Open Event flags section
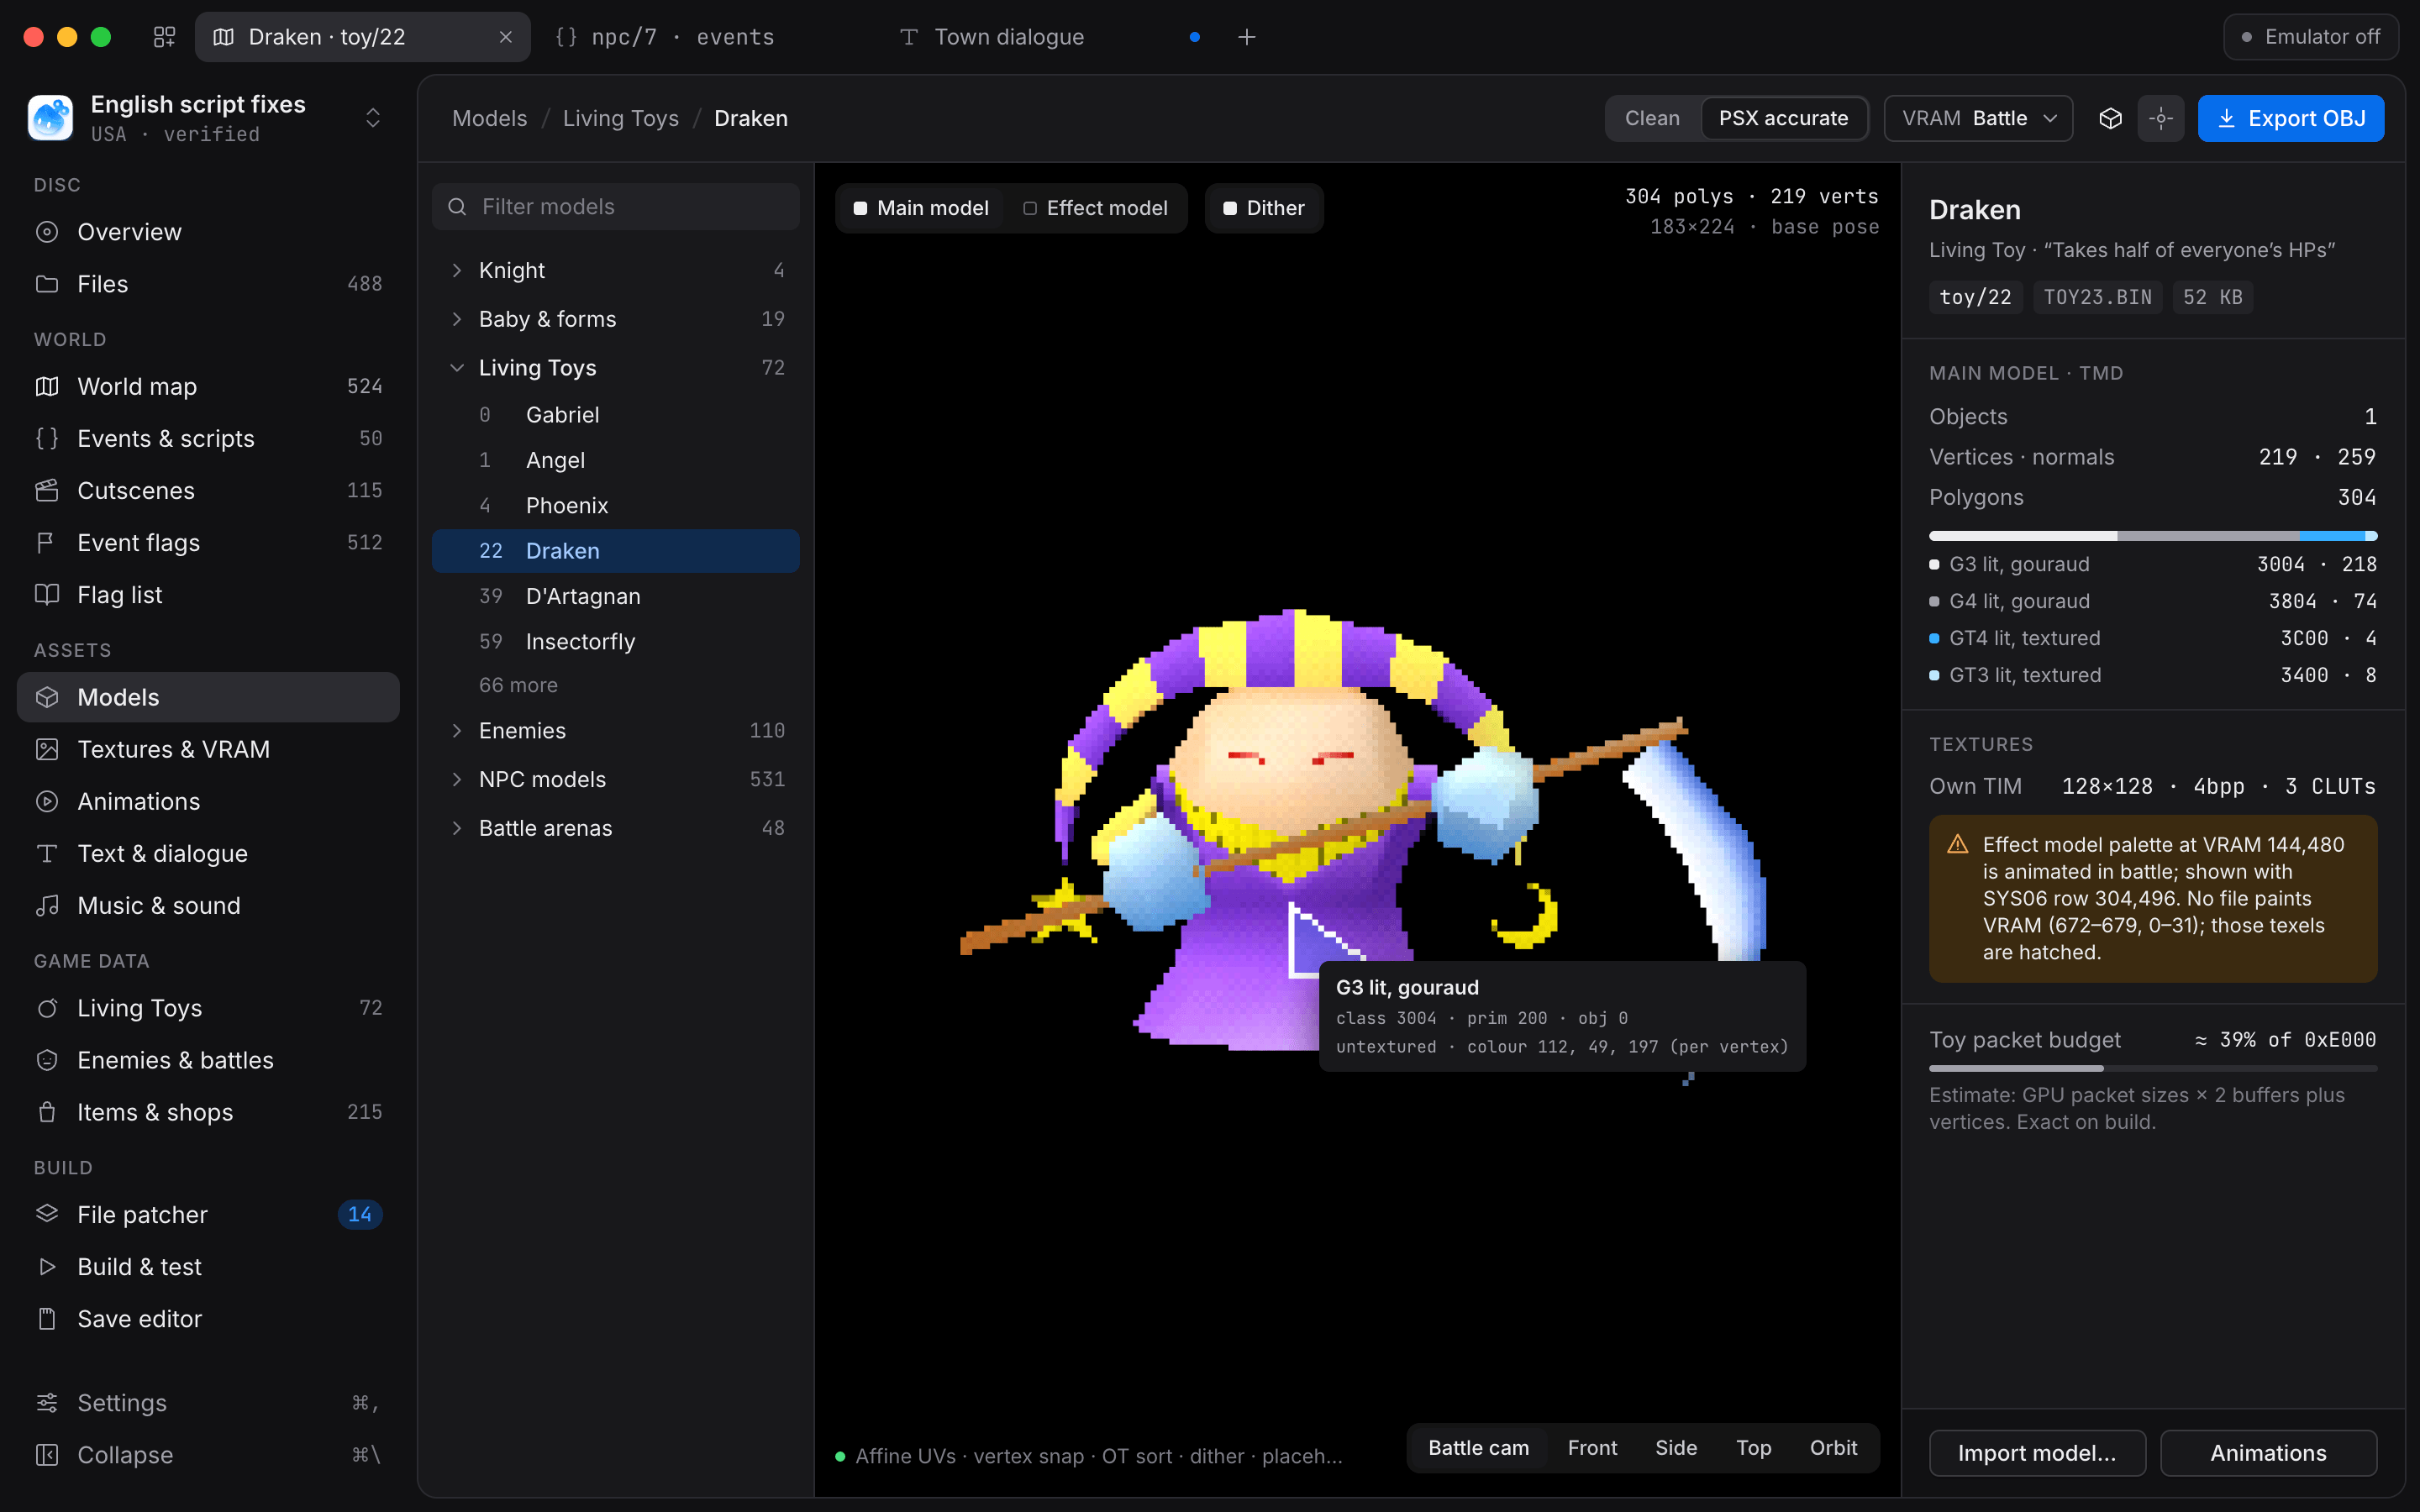 (x=208, y=542)
